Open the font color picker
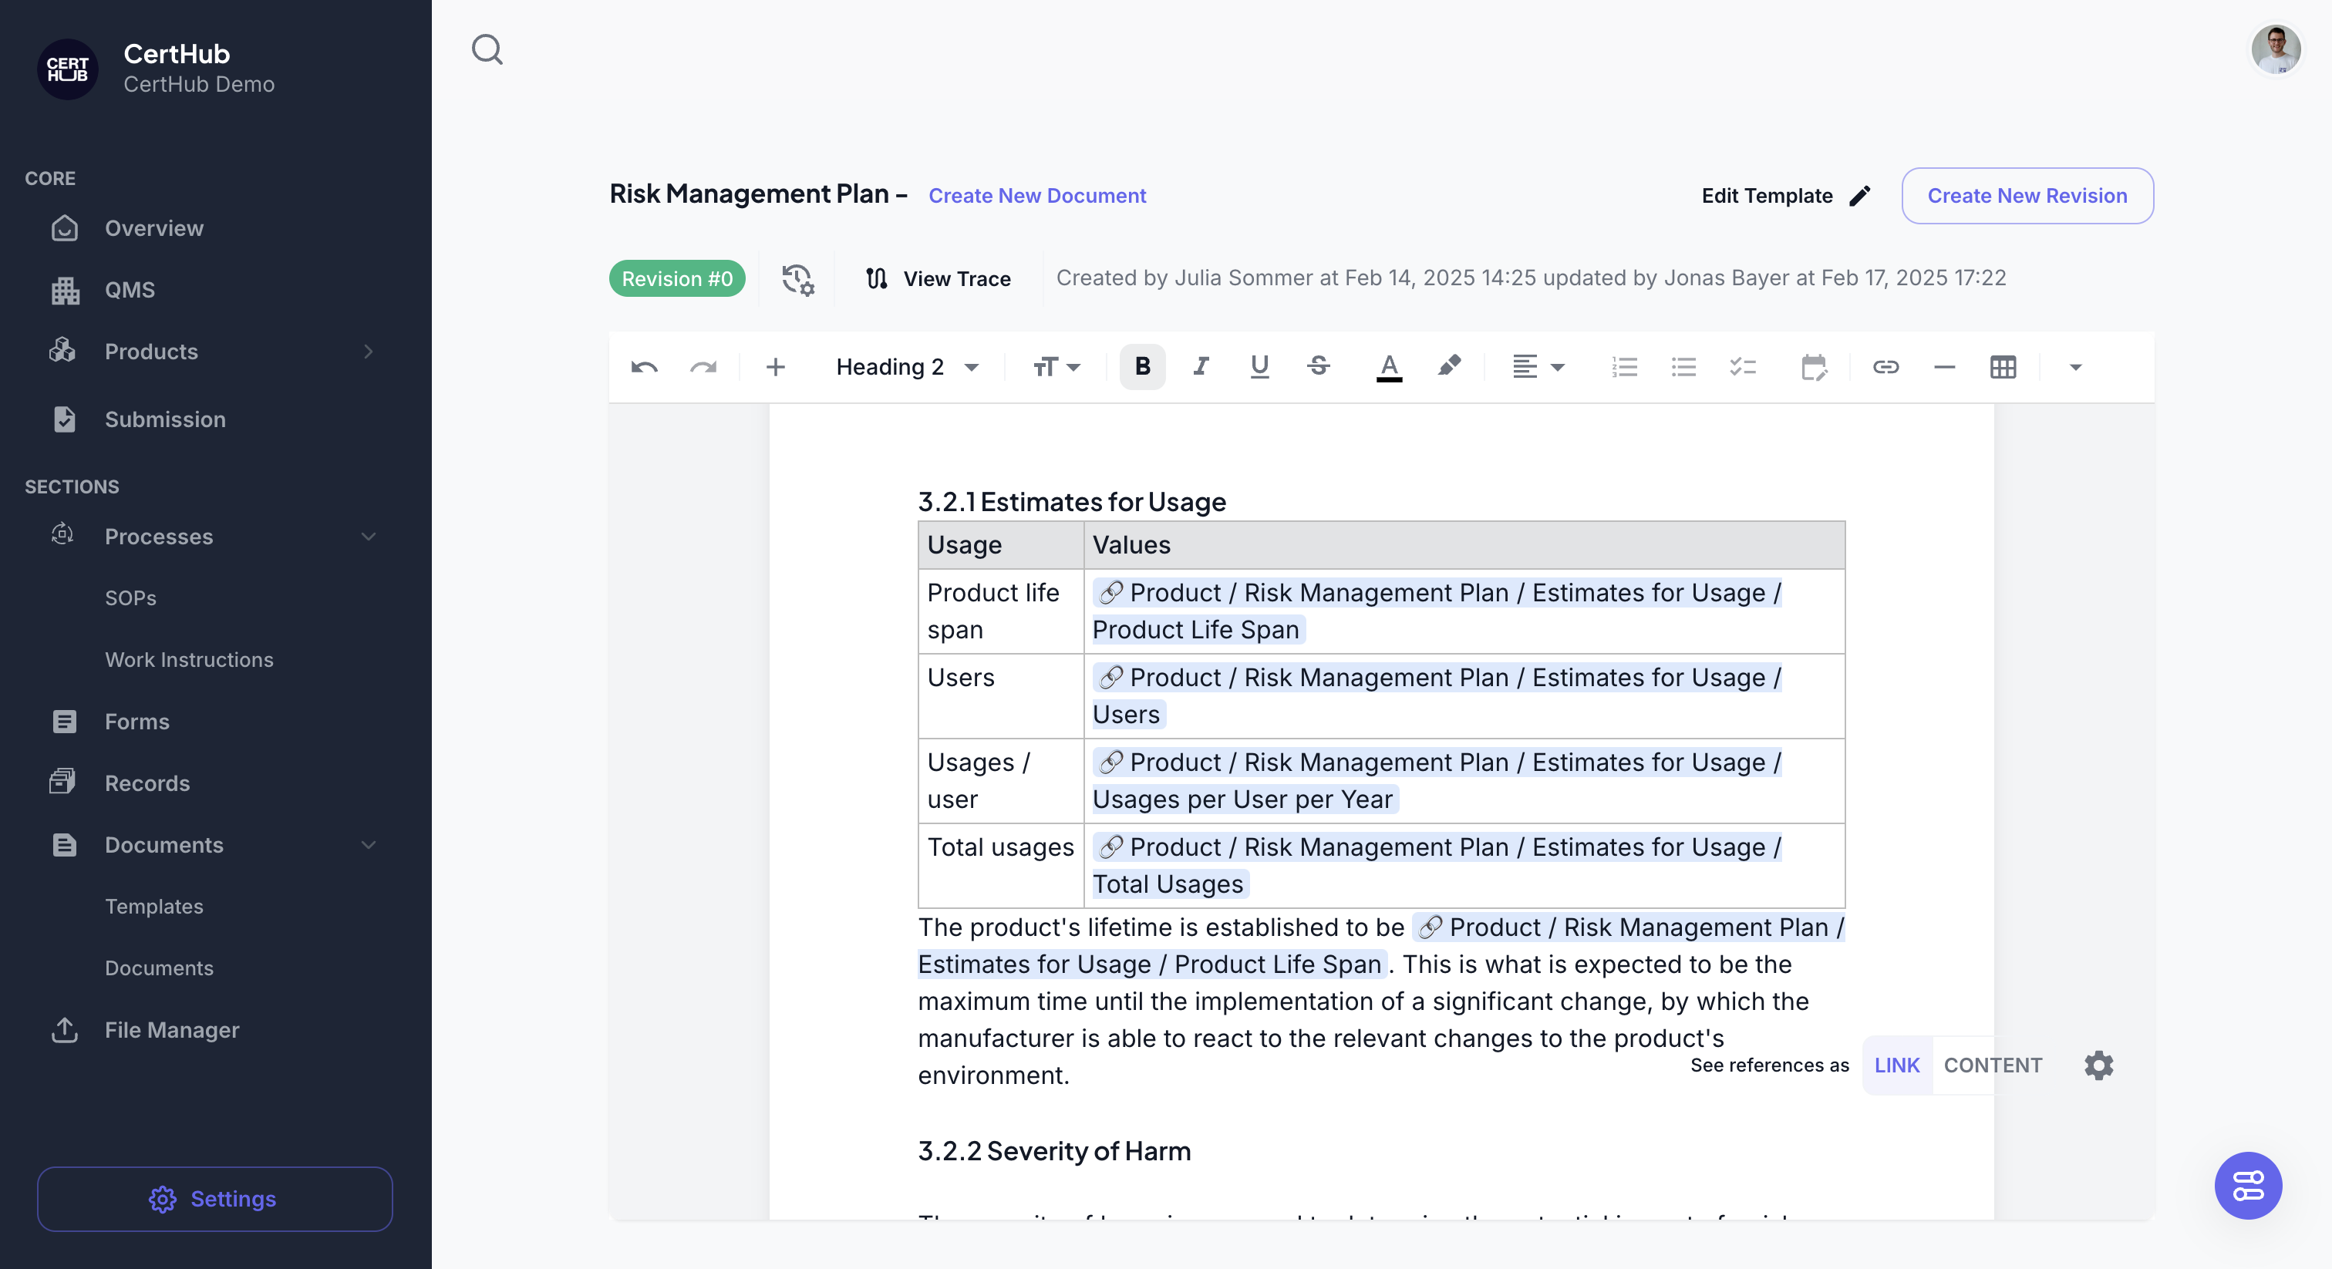 [x=1389, y=368]
